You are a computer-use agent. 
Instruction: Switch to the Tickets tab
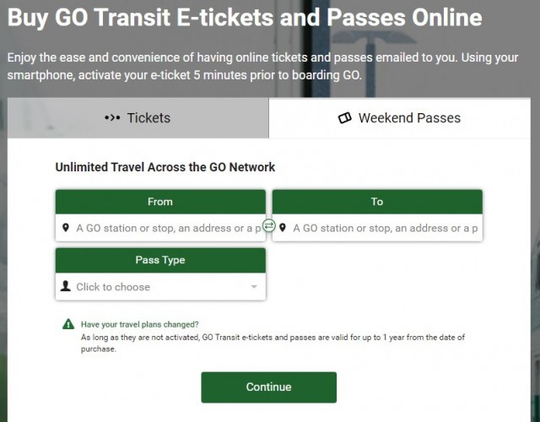coord(138,118)
